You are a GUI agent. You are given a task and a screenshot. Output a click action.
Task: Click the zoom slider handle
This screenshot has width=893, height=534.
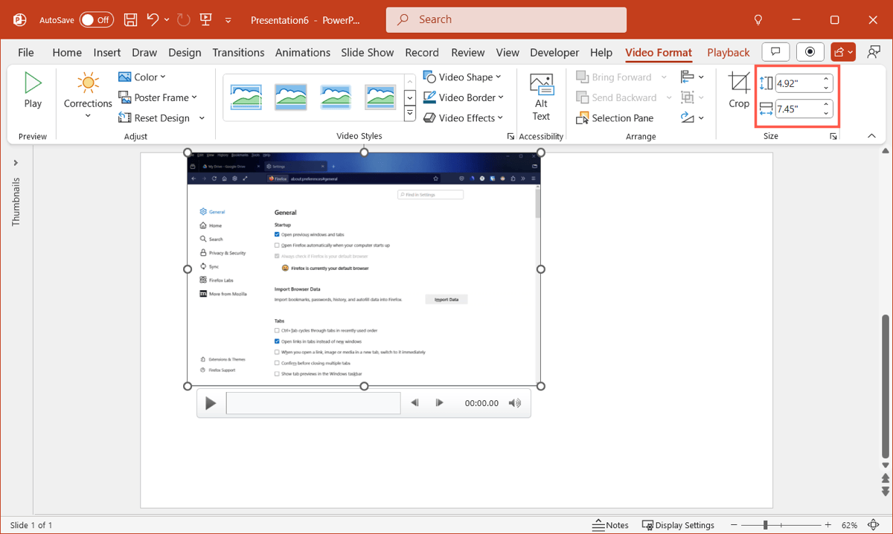pos(766,525)
